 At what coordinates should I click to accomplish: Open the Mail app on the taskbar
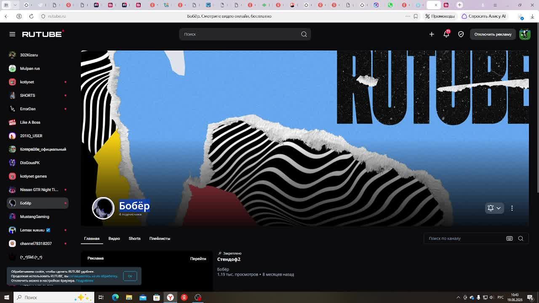coord(143,298)
